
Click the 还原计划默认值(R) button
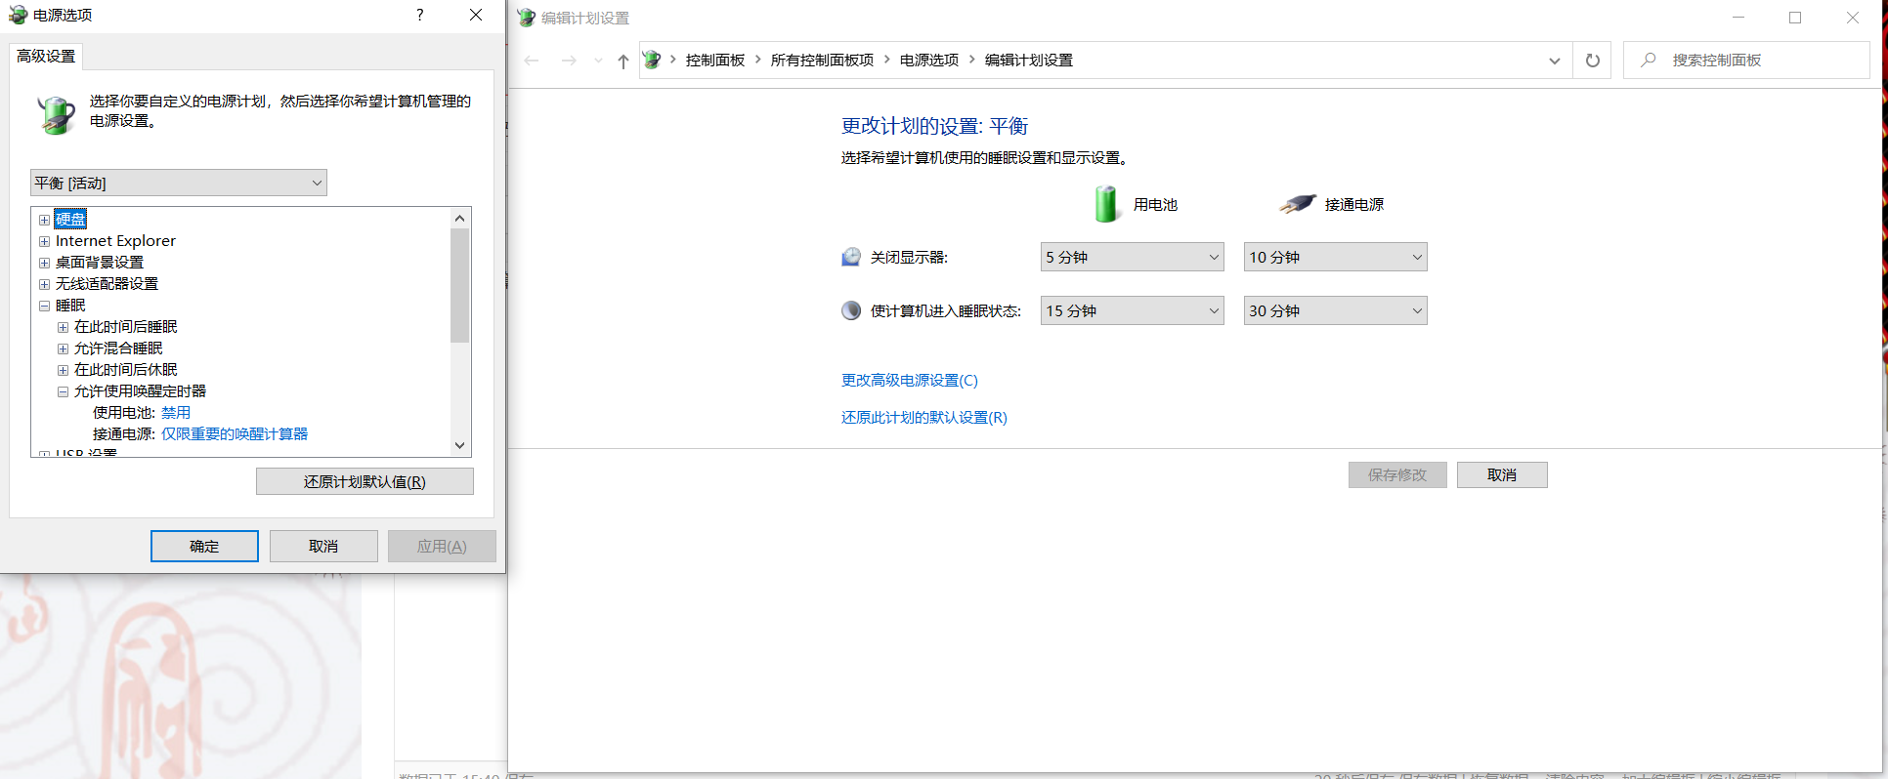click(365, 482)
